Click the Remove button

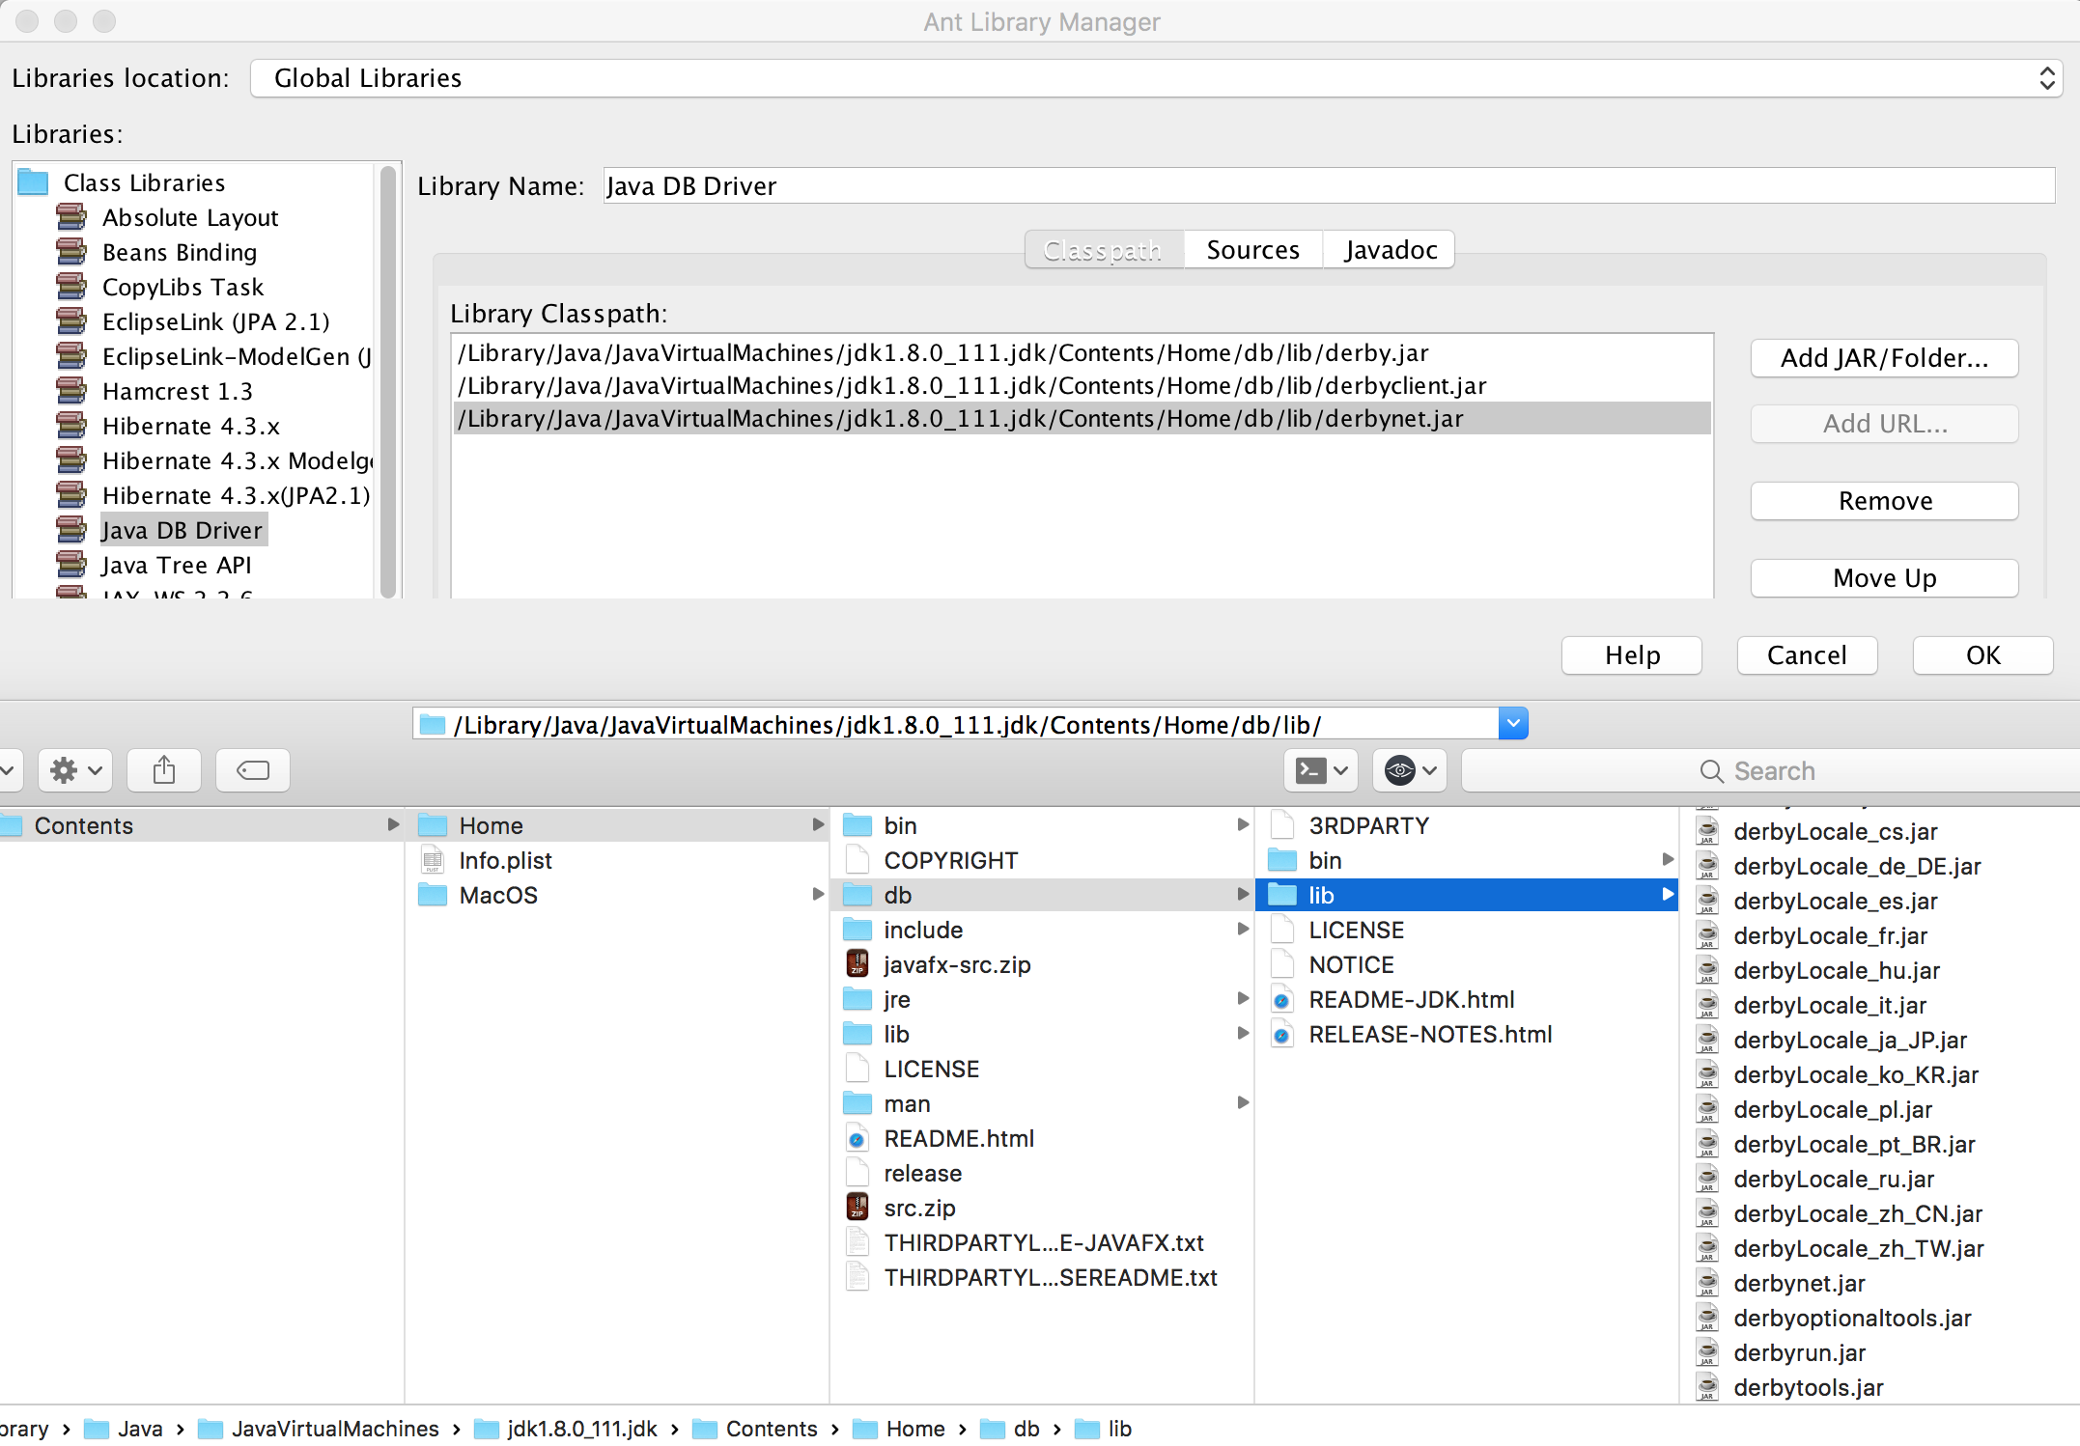click(1884, 499)
